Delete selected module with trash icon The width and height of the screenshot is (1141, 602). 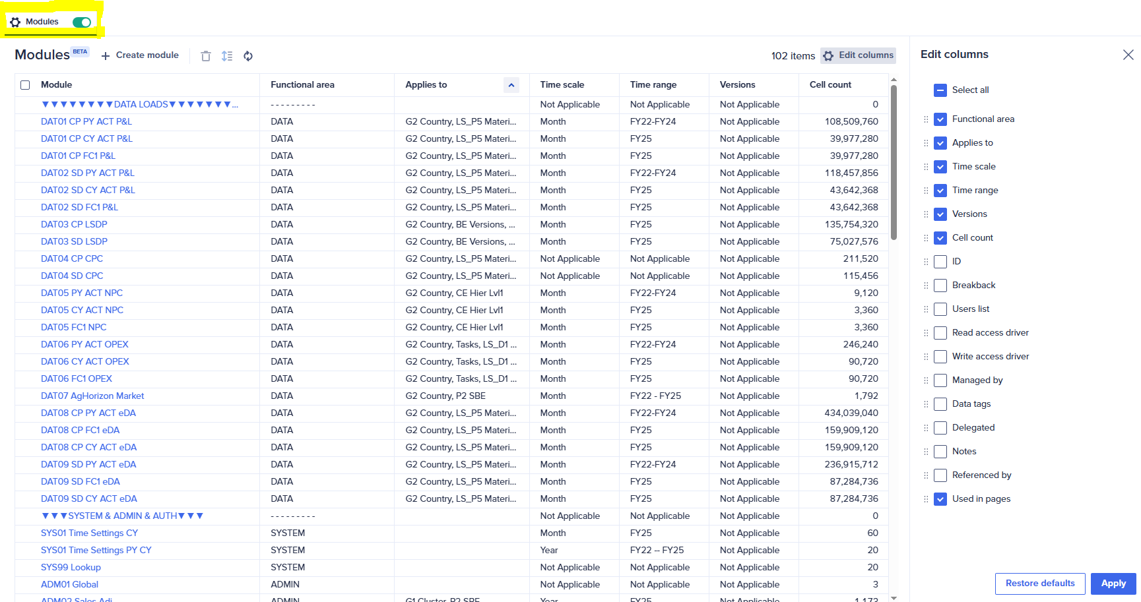tap(206, 56)
